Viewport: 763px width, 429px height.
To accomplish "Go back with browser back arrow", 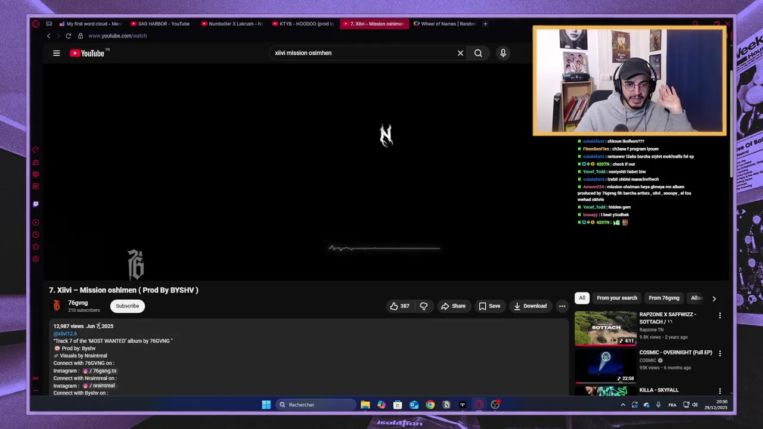I will pyautogui.click(x=49, y=36).
